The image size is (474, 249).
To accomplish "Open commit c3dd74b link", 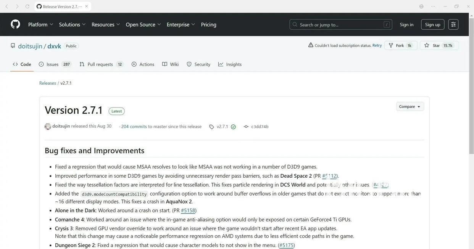I will pyautogui.click(x=260, y=127).
